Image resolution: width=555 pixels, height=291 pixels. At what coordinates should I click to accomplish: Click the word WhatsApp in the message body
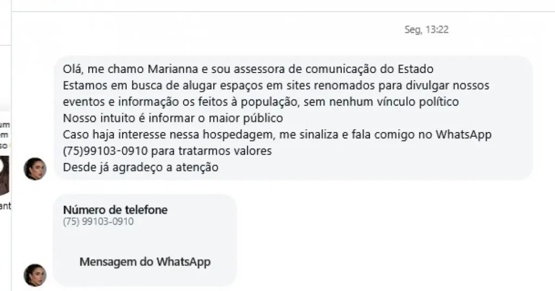pyautogui.click(x=466, y=135)
